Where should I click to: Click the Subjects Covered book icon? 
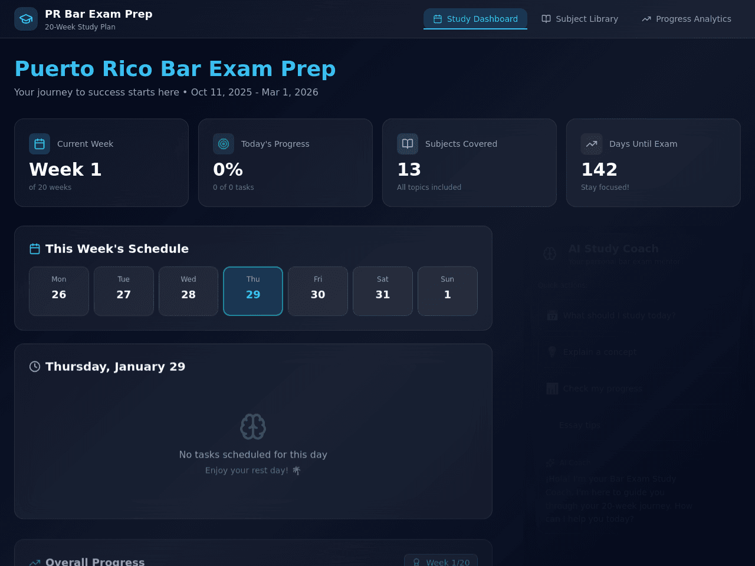[x=408, y=144]
